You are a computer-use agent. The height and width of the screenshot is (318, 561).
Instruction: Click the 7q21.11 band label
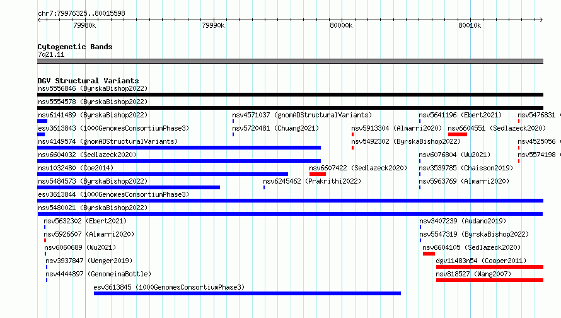click(x=51, y=54)
